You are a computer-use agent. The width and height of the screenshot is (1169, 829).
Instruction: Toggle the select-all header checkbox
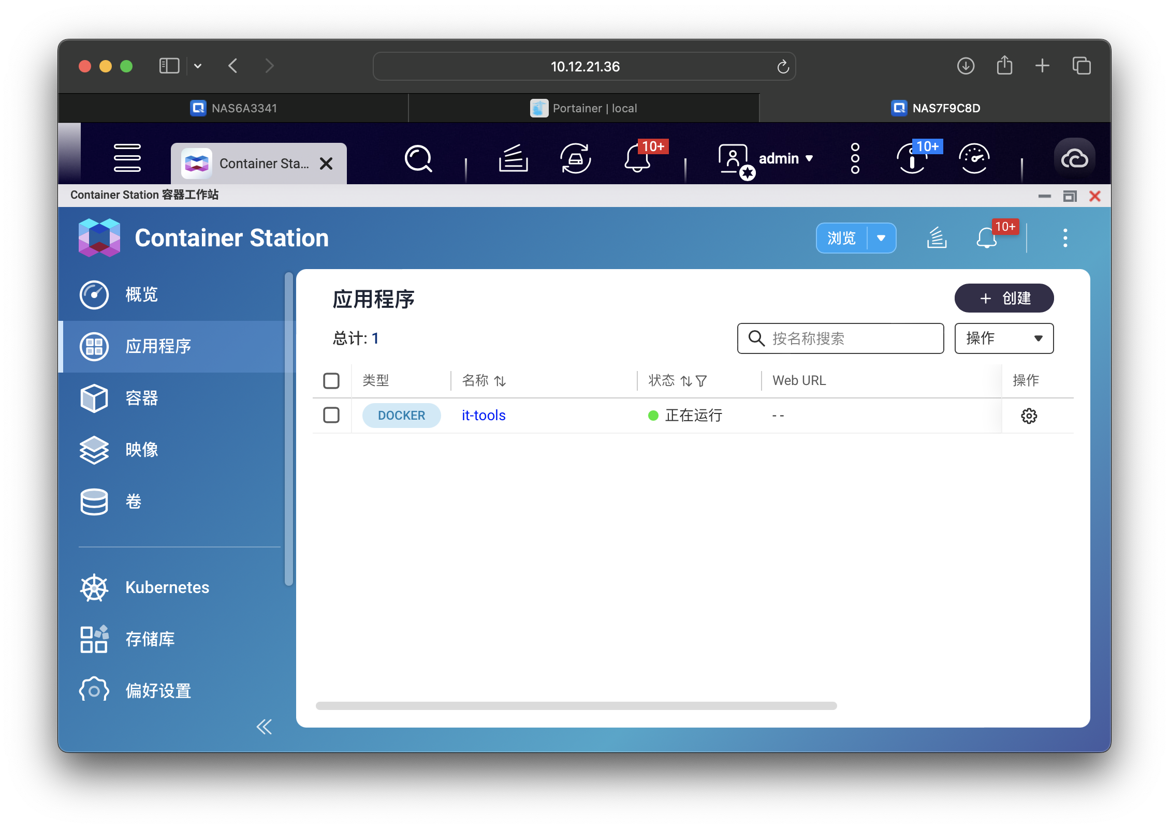pos(331,381)
